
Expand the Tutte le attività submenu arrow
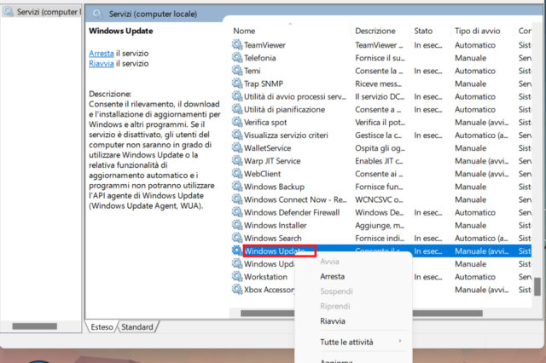(x=400, y=341)
